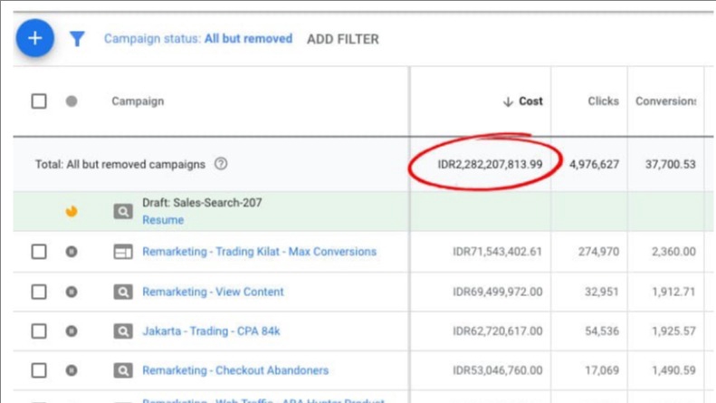Screen dimensions: 716x403
Task: Click total clicks 4,976,627
Action: click(x=594, y=164)
